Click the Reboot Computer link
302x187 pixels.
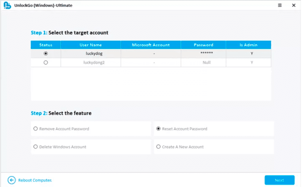(x=35, y=180)
